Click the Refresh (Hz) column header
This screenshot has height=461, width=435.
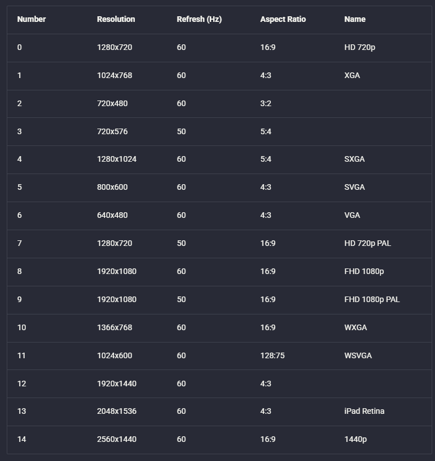200,20
